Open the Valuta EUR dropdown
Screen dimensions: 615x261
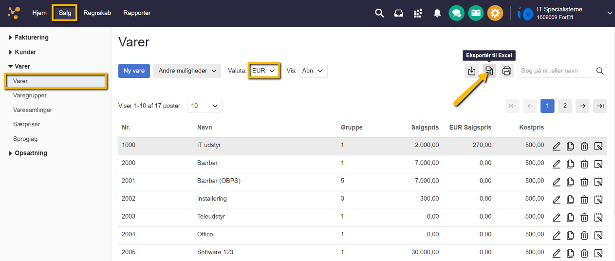264,71
